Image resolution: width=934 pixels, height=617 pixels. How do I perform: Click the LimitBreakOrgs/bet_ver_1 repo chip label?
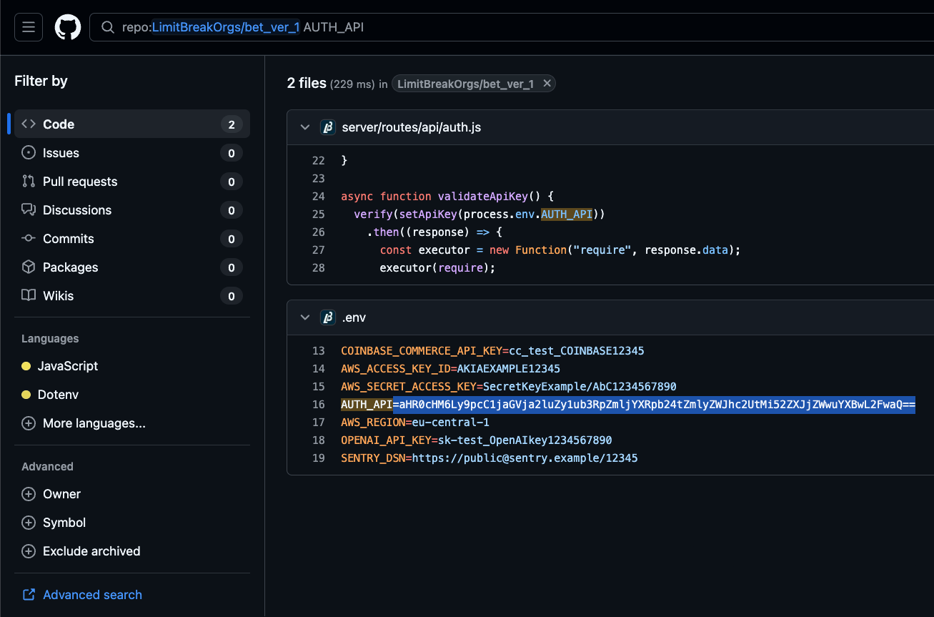(465, 84)
